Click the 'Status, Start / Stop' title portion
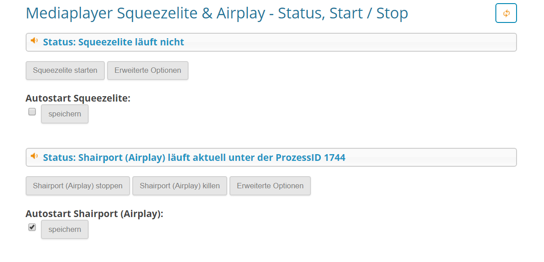Image resolution: width=544 pixels, height=262 pixels. click(343, 13)
